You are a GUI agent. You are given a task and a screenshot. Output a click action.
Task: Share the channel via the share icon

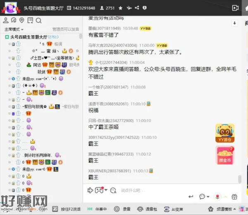point(137,8)
